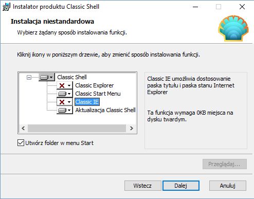Toggle 'Utwórz folder w menu Start' checkbox
The image size is (254, 199).
click(x=21, y=143)
